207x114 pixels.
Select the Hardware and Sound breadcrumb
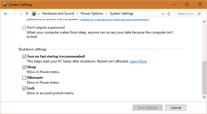tap(58, 14)
